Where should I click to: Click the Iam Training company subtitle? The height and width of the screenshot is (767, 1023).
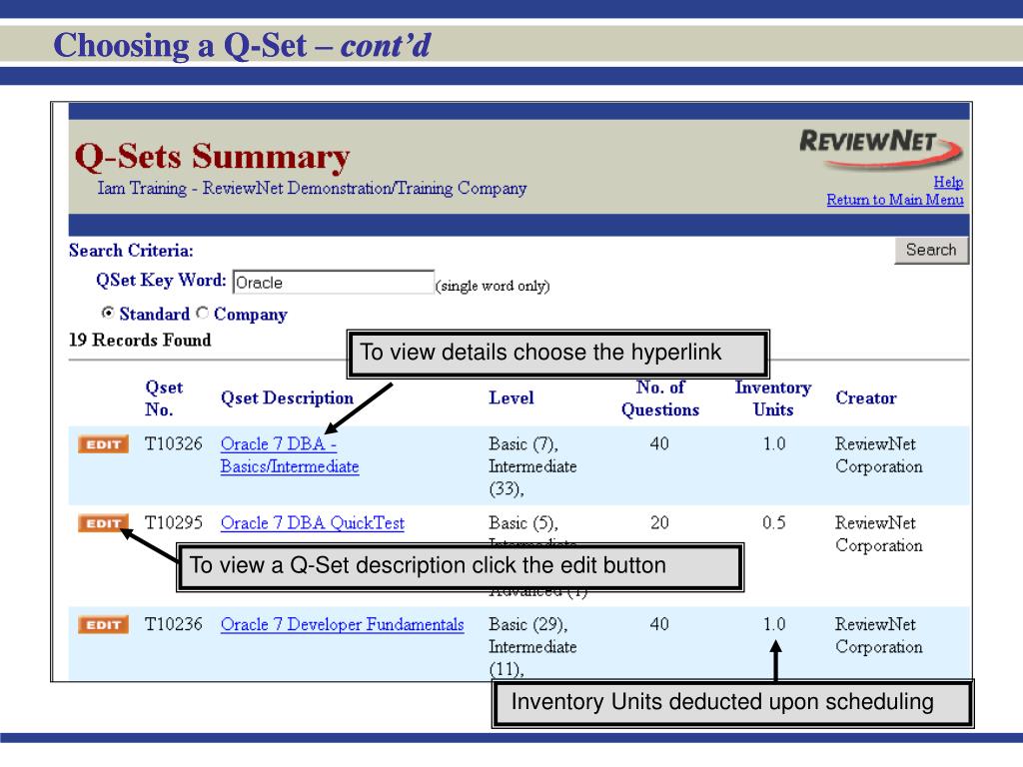tap(312, 189)
